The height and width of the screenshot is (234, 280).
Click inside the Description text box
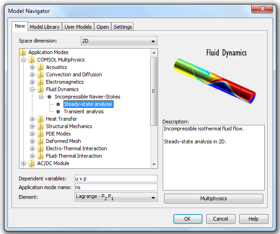click(x=214, y=158)
